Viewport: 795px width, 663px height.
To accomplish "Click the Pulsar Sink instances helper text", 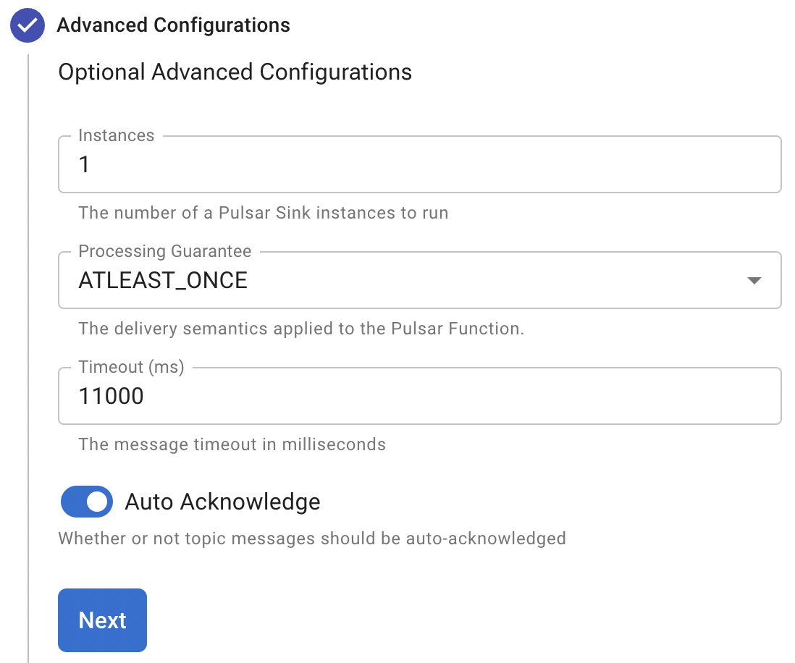I will coord(264,213).
